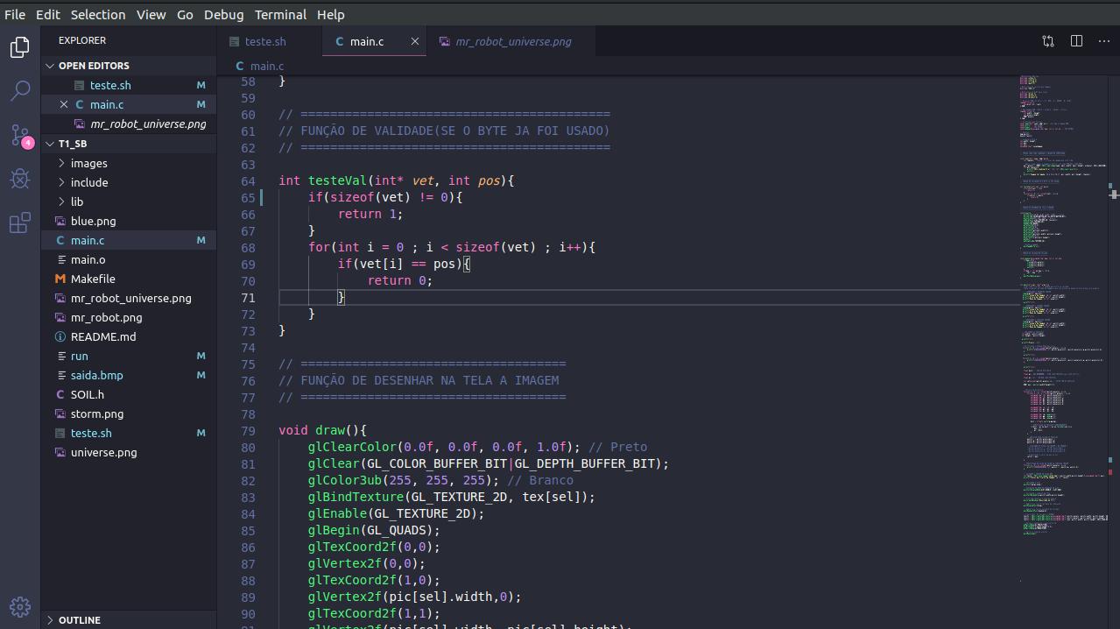Click the blue.png image file icon

[x=60, y=221]
